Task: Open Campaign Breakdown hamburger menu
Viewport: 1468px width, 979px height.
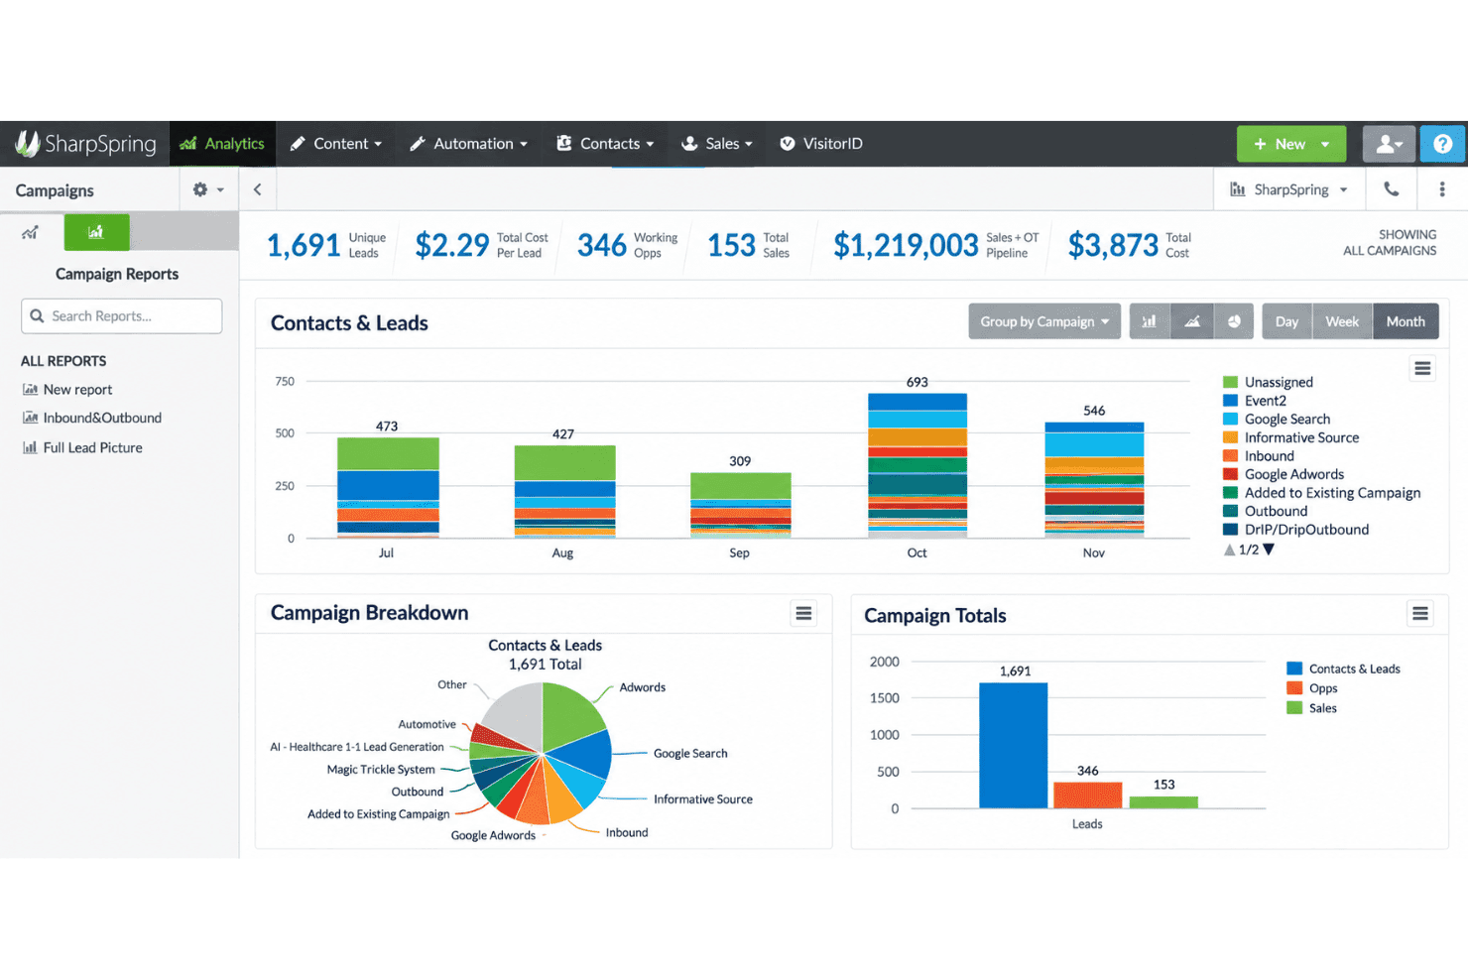Action: 803,614
